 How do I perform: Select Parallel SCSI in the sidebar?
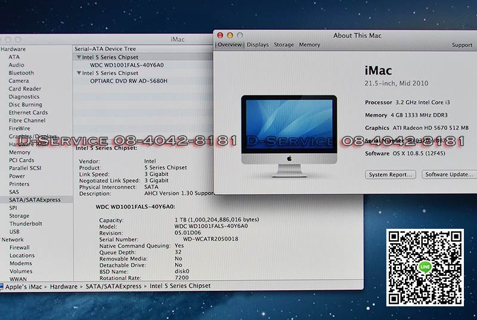(x=25, y=168)
